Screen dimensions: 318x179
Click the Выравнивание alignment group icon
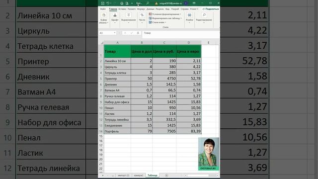pyautogui.click(x=129, y=15)
